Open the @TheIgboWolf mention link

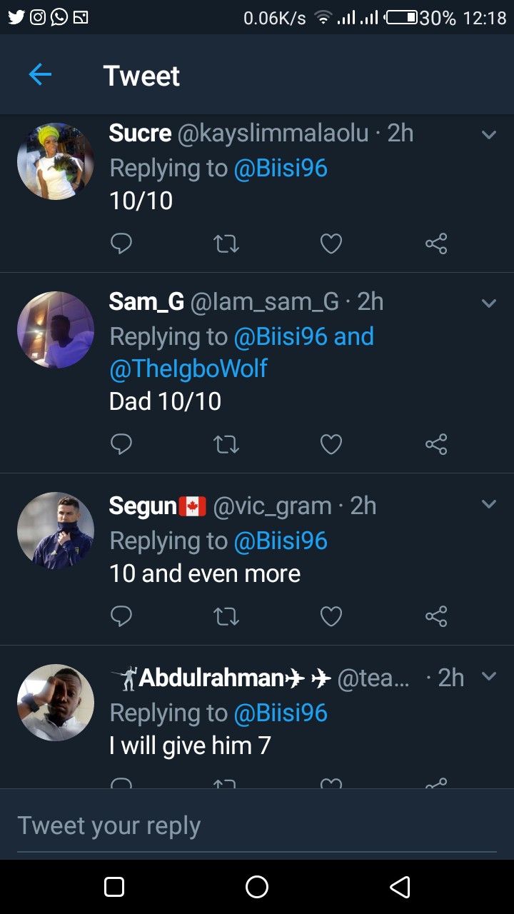[x=188, y=368]
